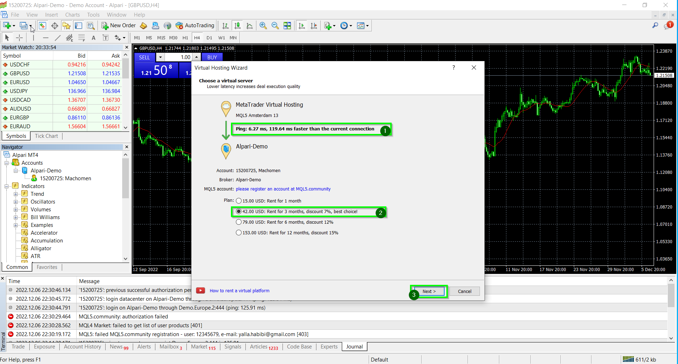Open the Charts menu
The height and width of the screenshot is (364, 678).
coord(72,15)
